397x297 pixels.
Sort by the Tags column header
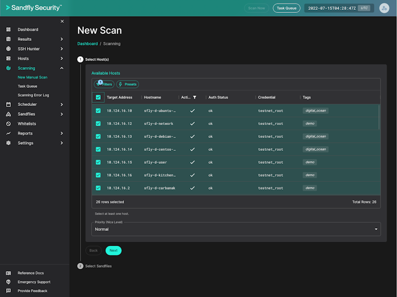307,98
